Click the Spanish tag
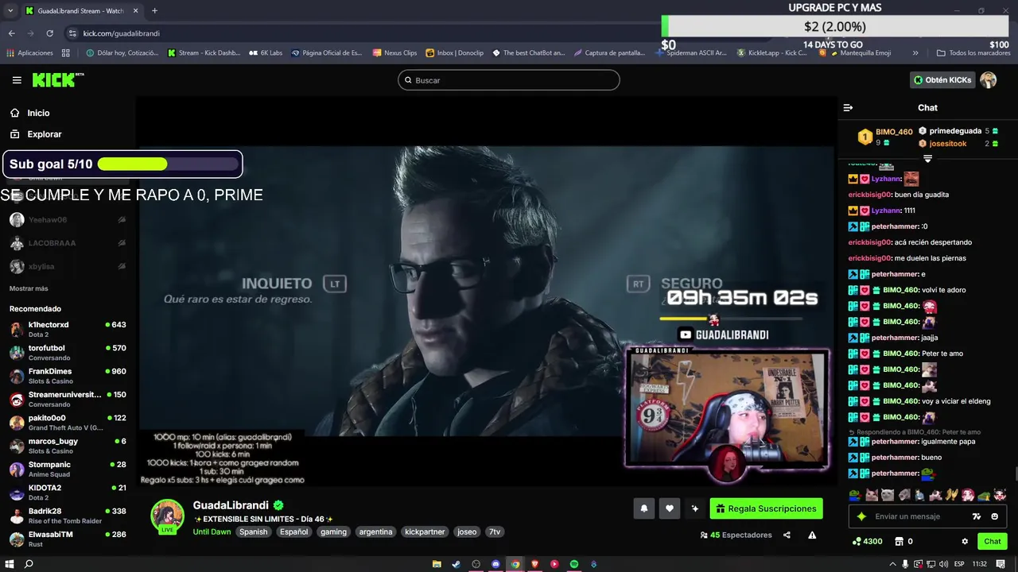1018x572 pixels. tap(254, 531)
